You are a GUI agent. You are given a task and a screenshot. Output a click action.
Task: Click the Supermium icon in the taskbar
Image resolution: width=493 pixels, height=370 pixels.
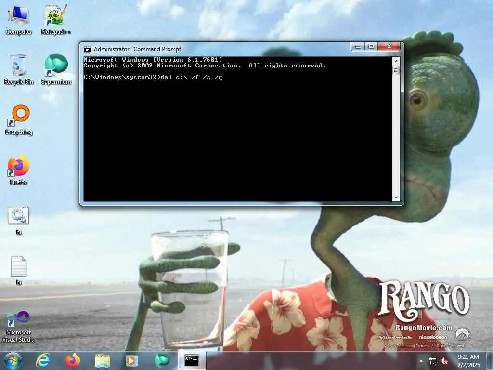pyautogui.click(x=162, y=360)
